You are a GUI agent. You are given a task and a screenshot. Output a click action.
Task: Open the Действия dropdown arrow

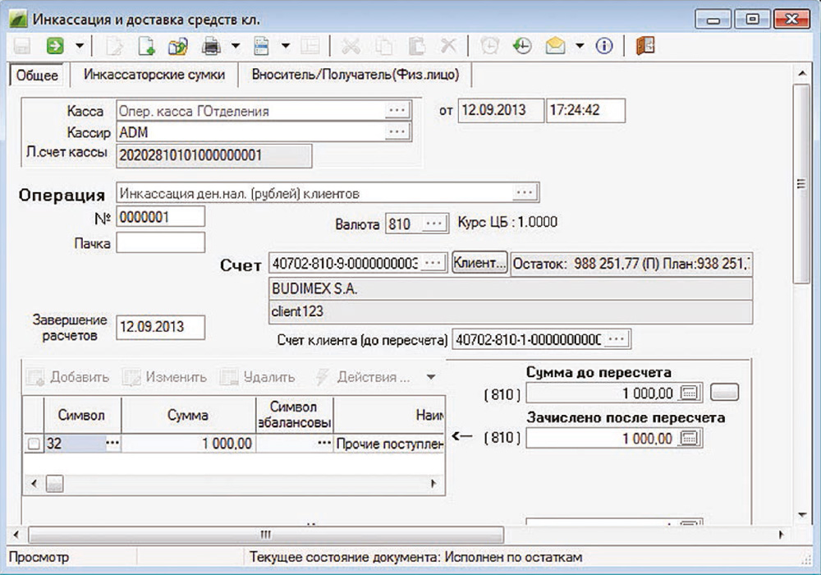(x=431, y=378)
